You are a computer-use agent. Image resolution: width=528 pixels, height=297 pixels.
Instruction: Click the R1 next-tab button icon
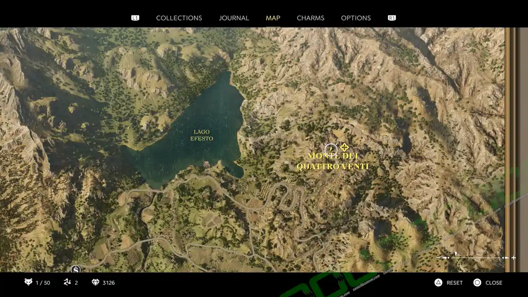(x=392, y=18)
